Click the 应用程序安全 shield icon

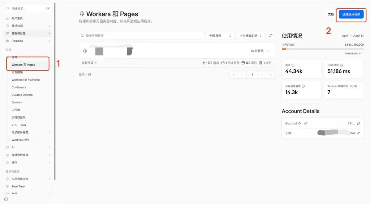coord(7,179)
